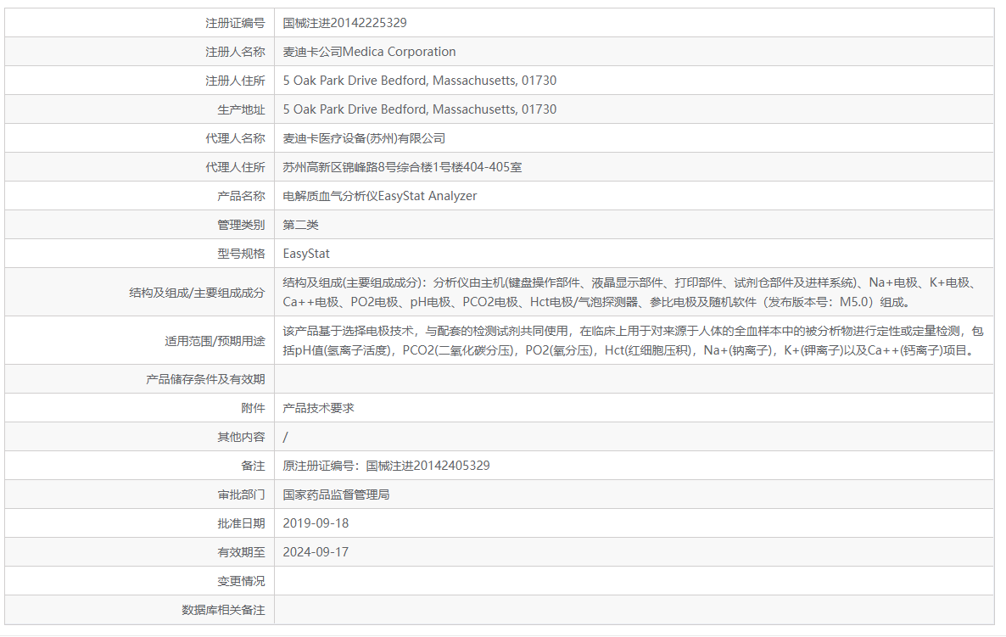The height and width of the screenshot is (637, 1006).
Task: Click the 数据库相关备注 label
Action: [x=222, y=610]
